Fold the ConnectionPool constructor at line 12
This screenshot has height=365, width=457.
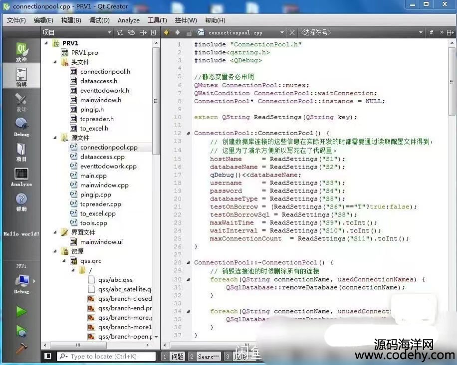188,133
